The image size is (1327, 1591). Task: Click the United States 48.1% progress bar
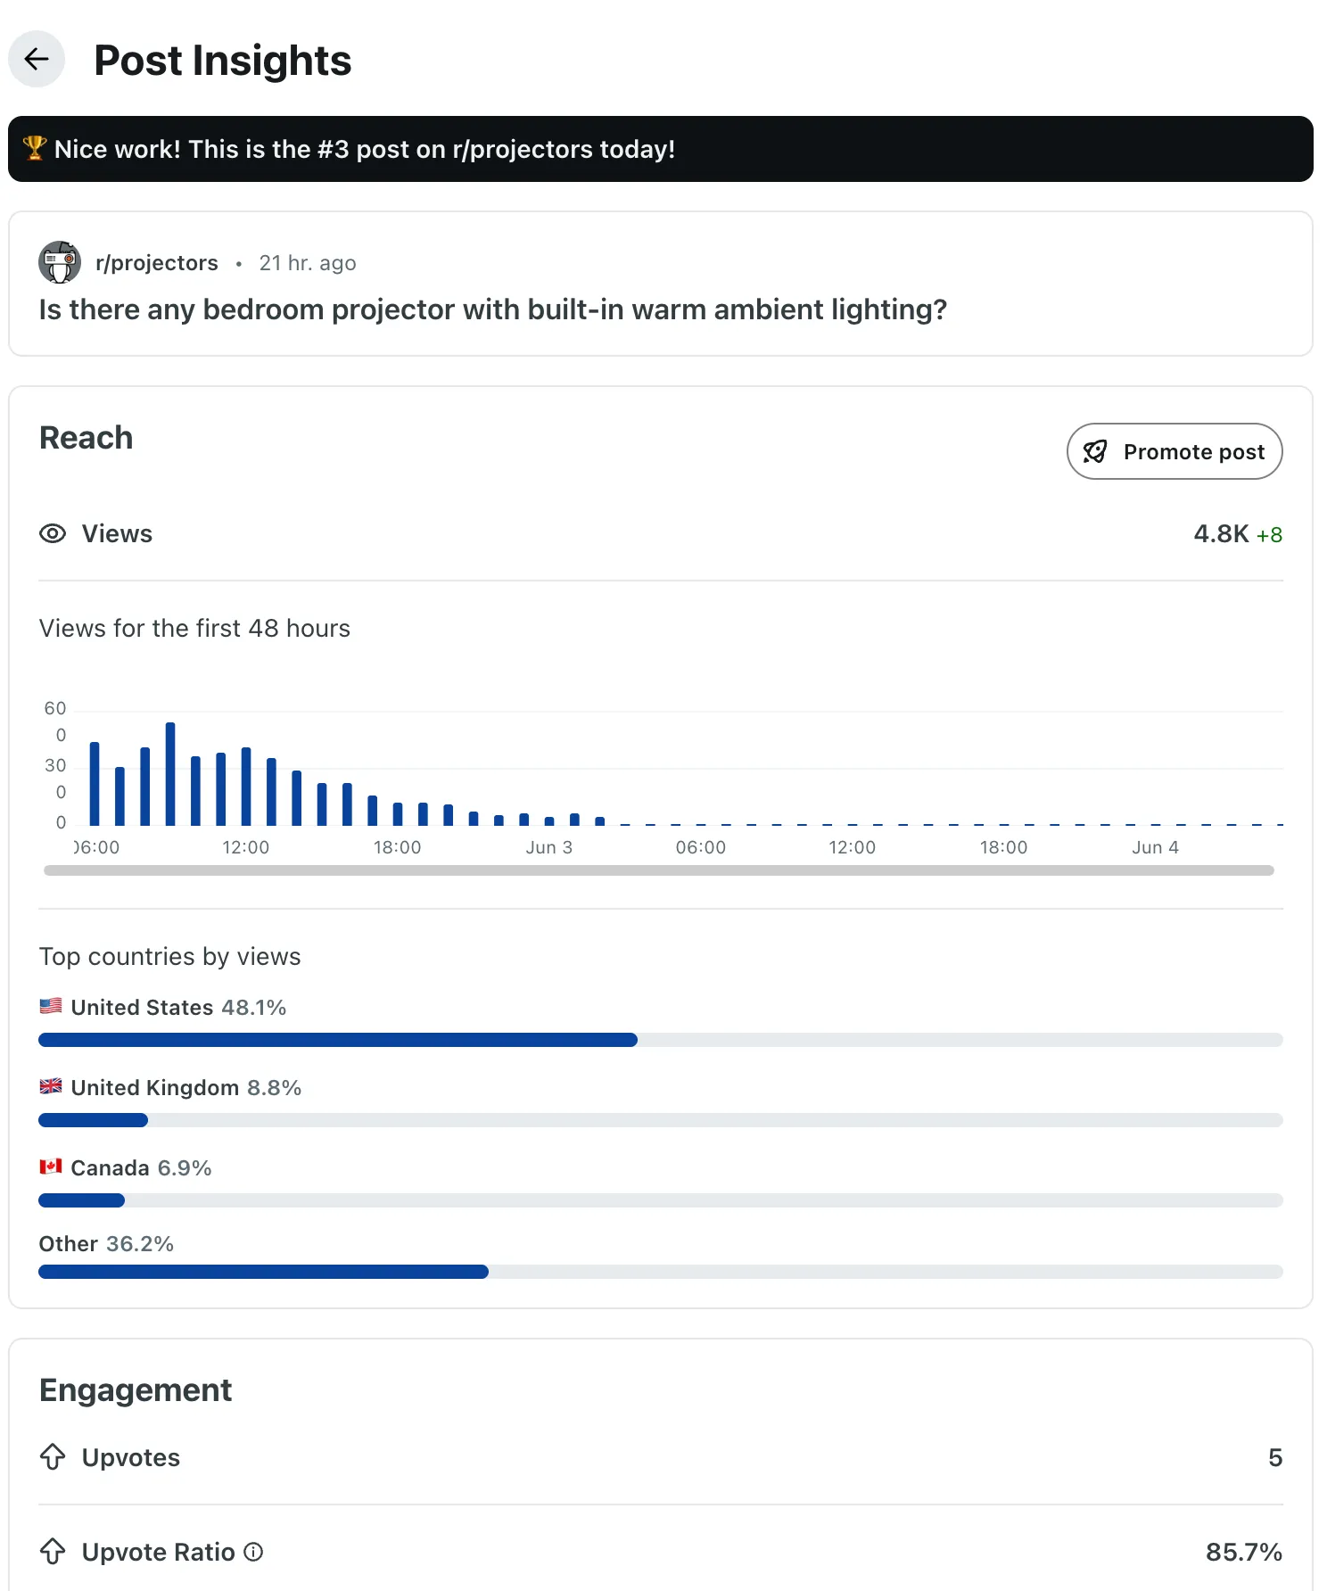click(x=661, y=1040)
